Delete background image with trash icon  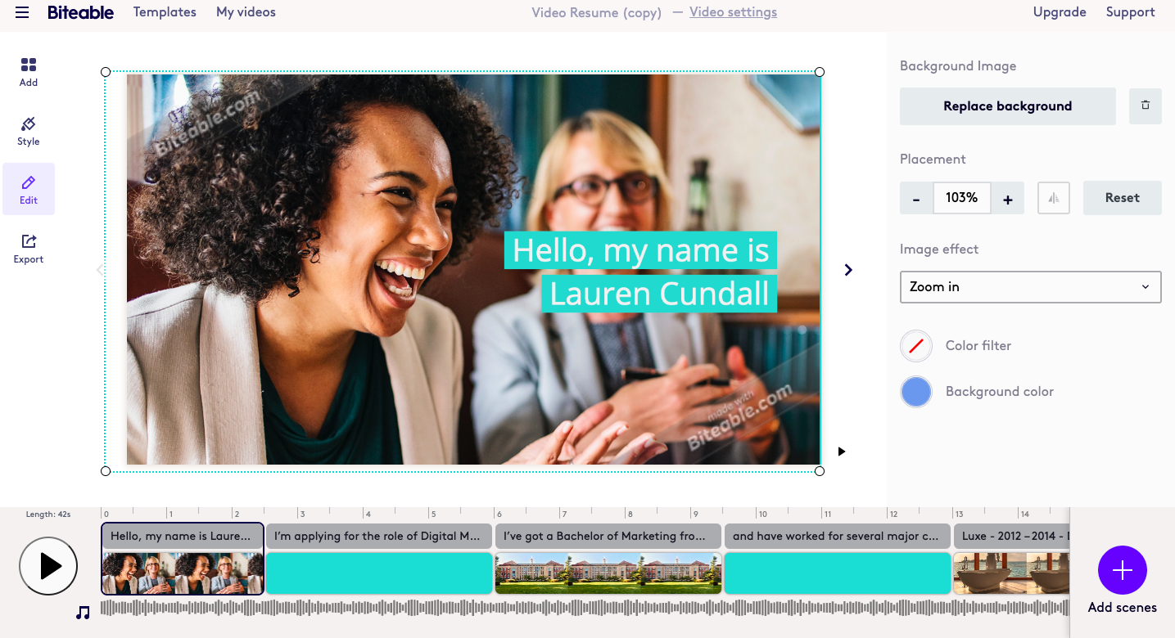[x=1145, y=106]
